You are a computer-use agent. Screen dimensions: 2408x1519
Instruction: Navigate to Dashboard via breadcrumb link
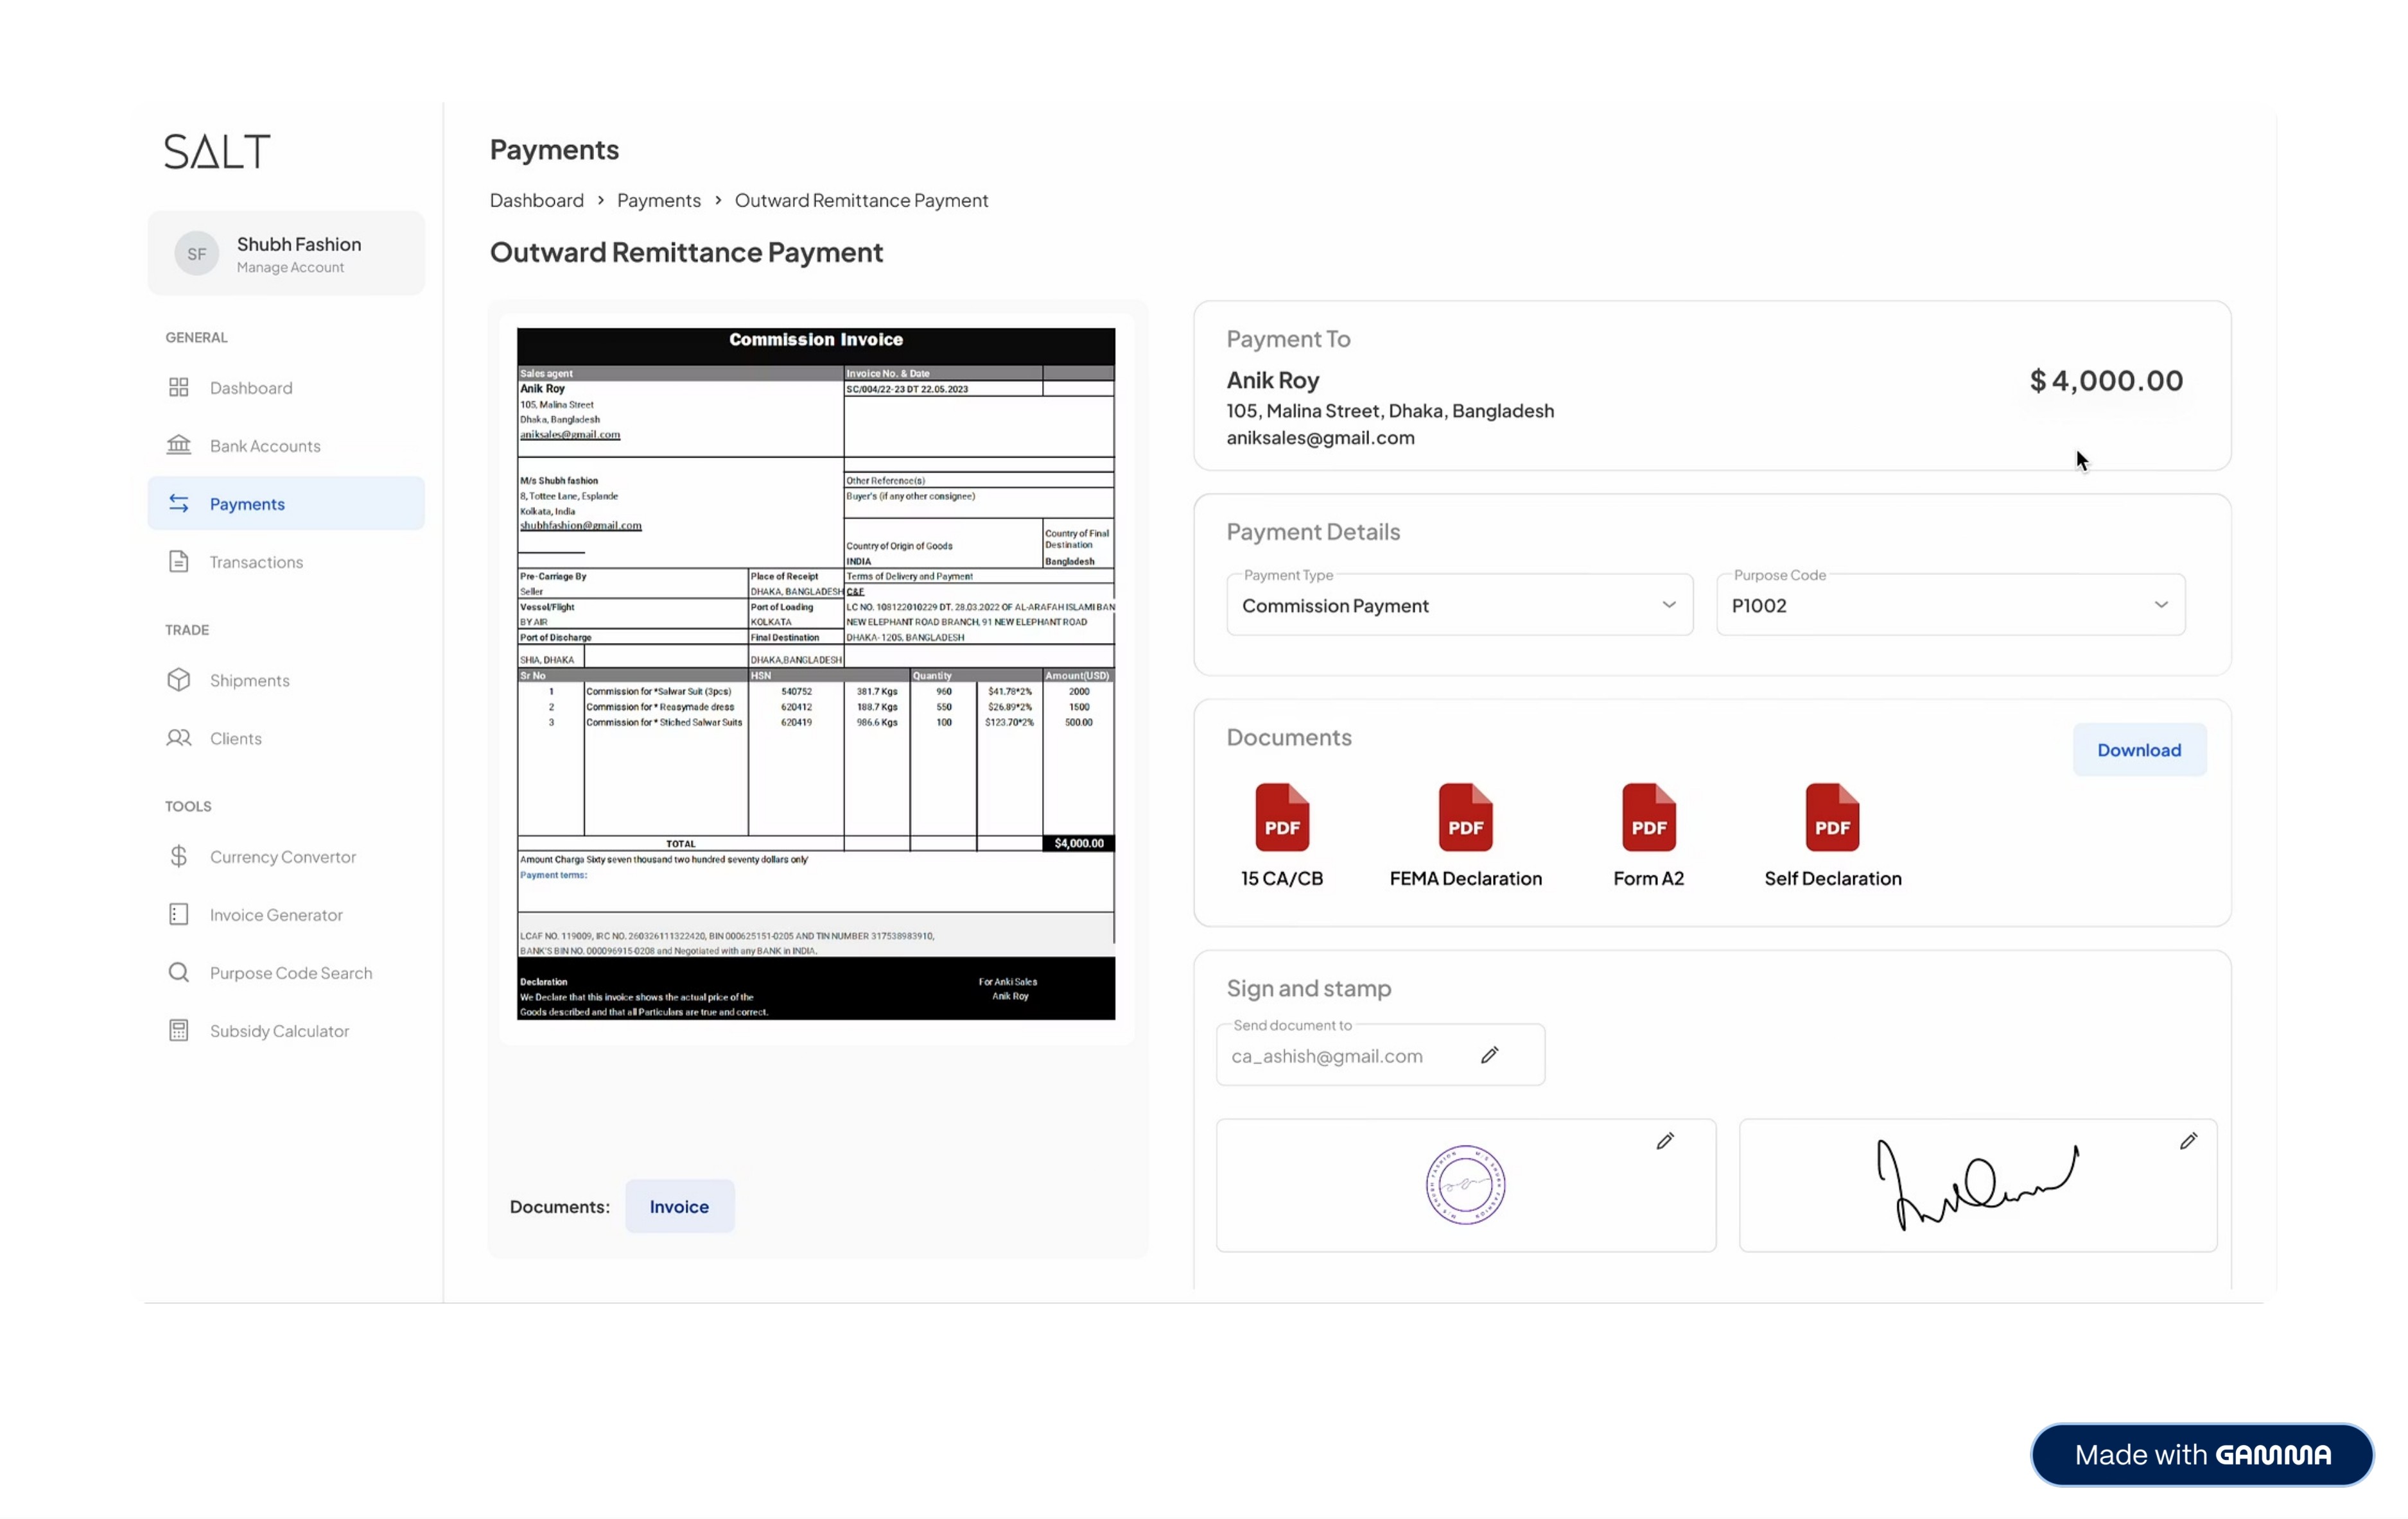coord(536,200)
